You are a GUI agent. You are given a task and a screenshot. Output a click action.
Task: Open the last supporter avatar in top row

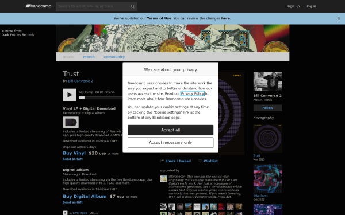239,206
